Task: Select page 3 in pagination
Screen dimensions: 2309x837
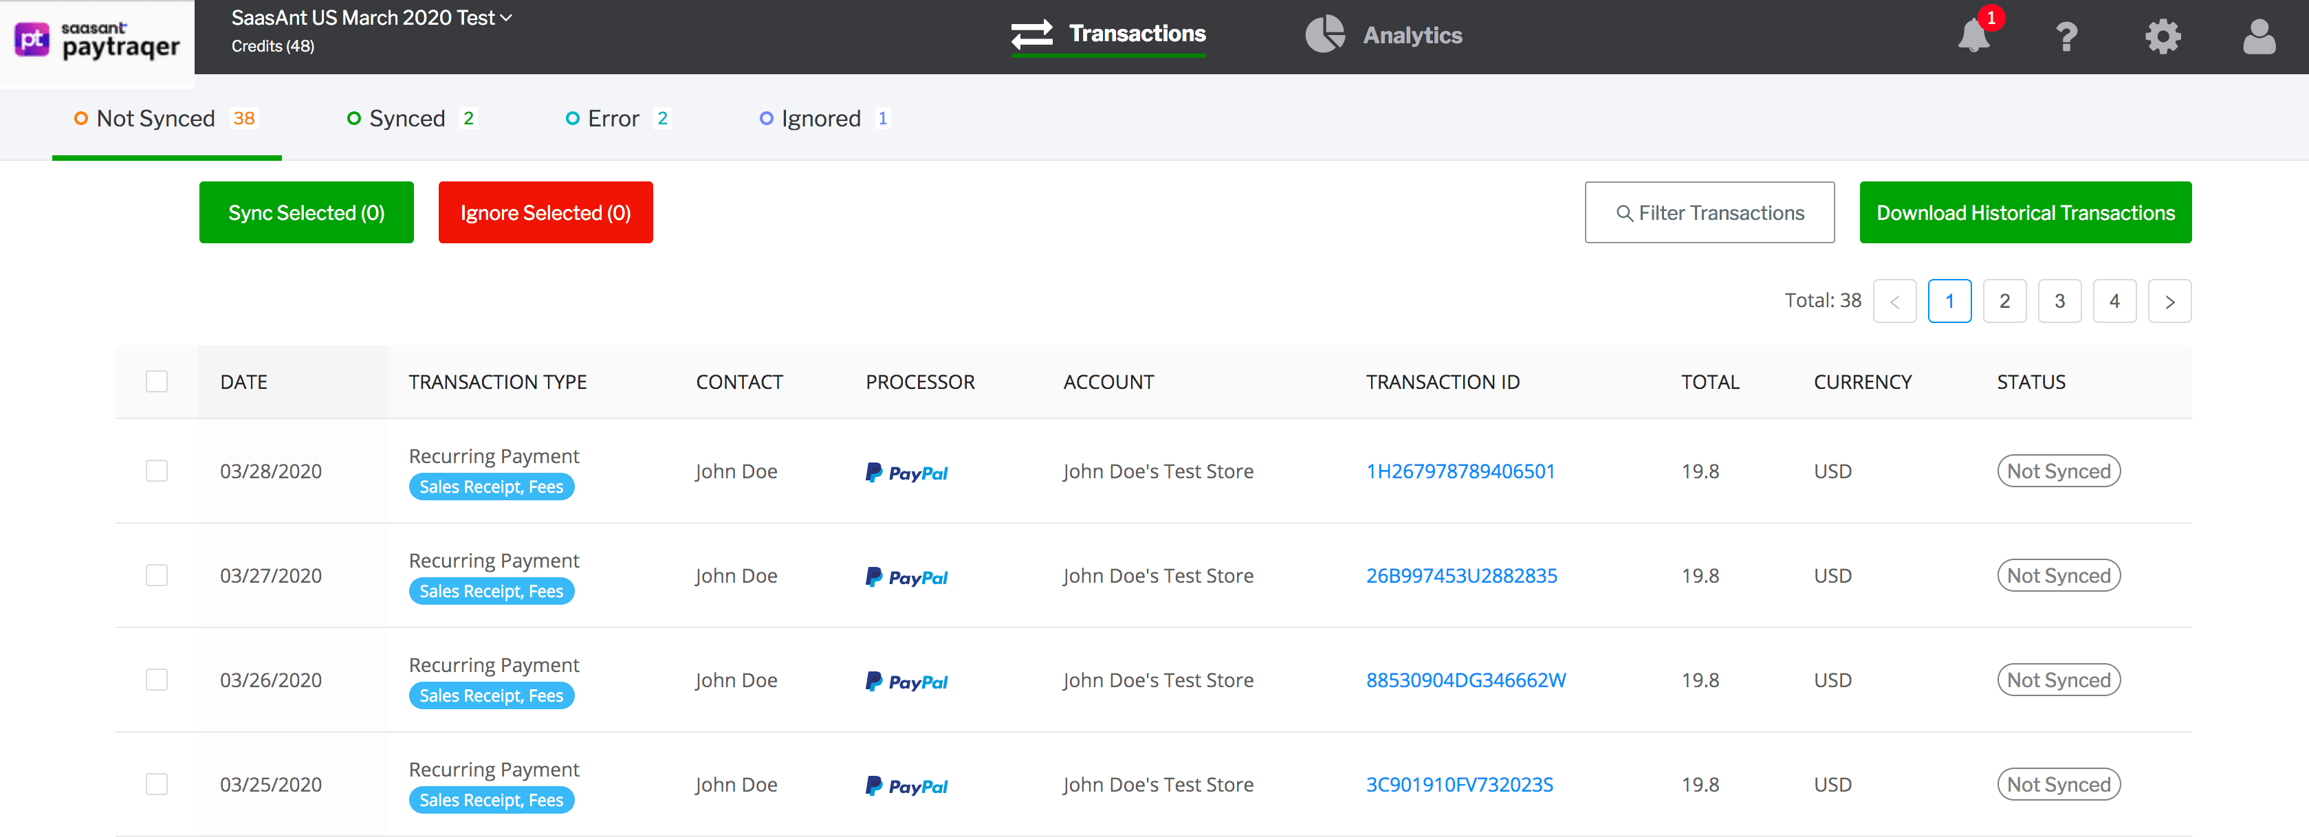Action: click(2059, 301)
